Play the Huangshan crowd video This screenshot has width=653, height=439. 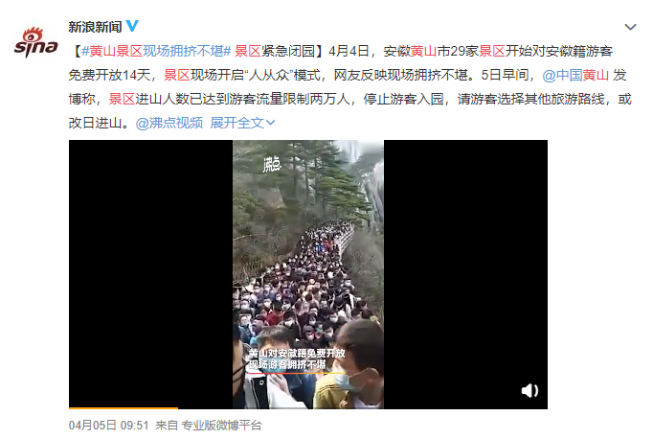(308, 274)
